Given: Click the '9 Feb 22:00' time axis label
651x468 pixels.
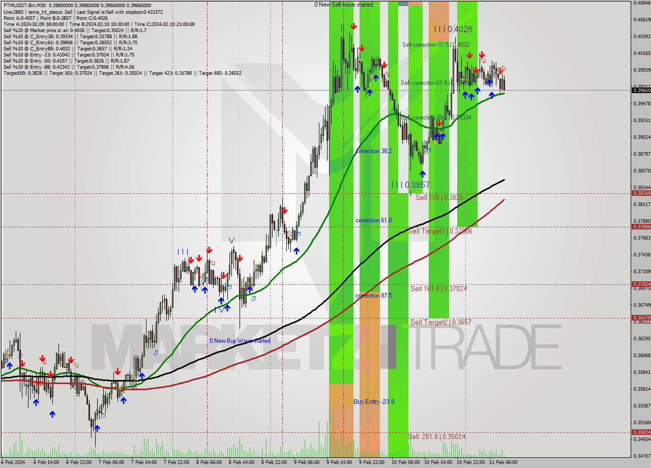Looking at the screenshot, I should (372, 462).
